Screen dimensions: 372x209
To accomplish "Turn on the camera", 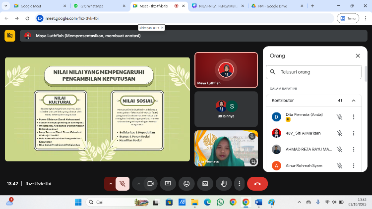I will click(150, 183).
